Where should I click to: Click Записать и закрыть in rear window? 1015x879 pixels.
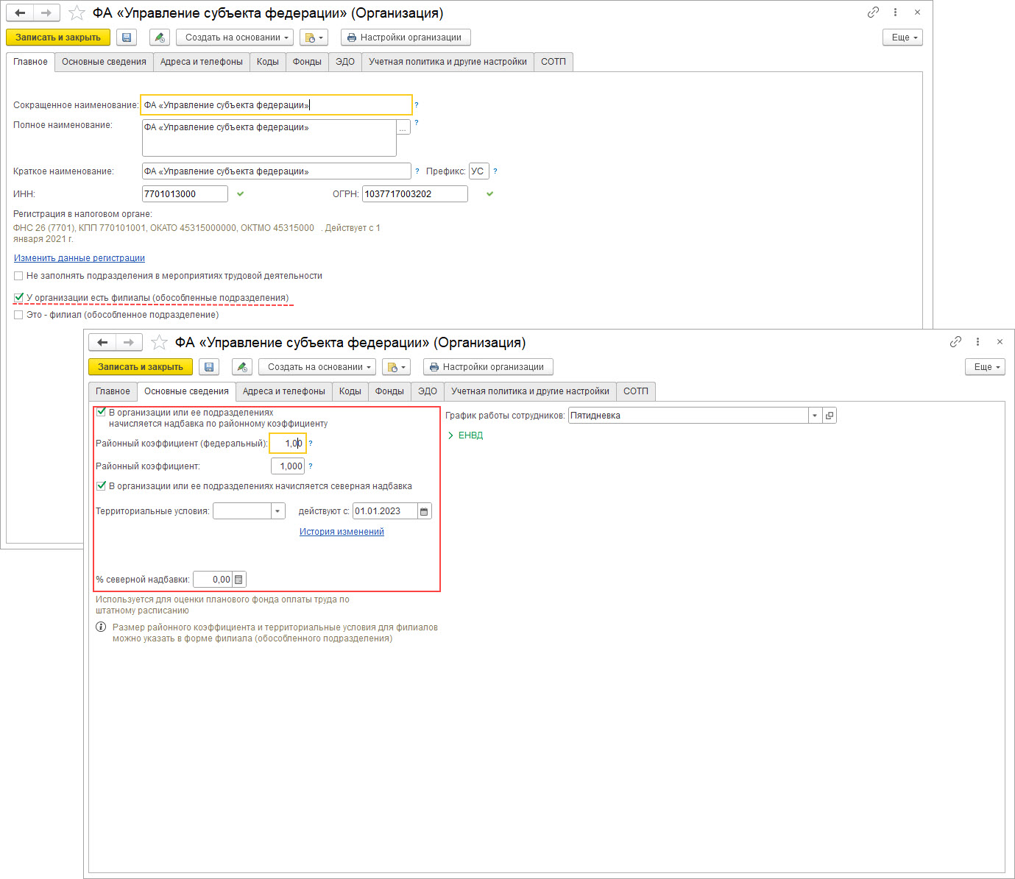tap(58, 38)
